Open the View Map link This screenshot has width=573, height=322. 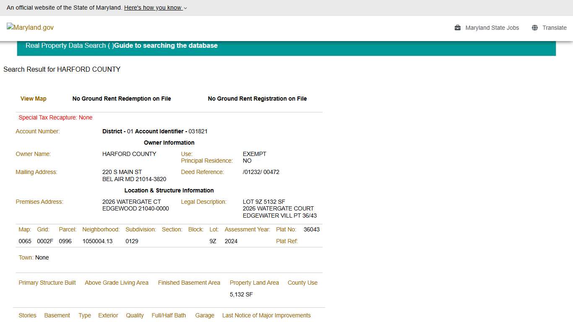tap(34, 99)
